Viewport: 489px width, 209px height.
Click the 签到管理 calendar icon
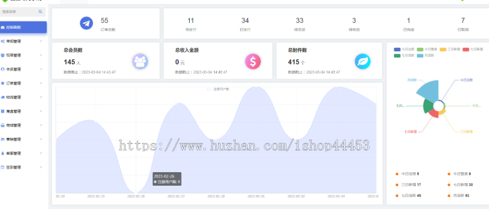click(x=3, y=167)
